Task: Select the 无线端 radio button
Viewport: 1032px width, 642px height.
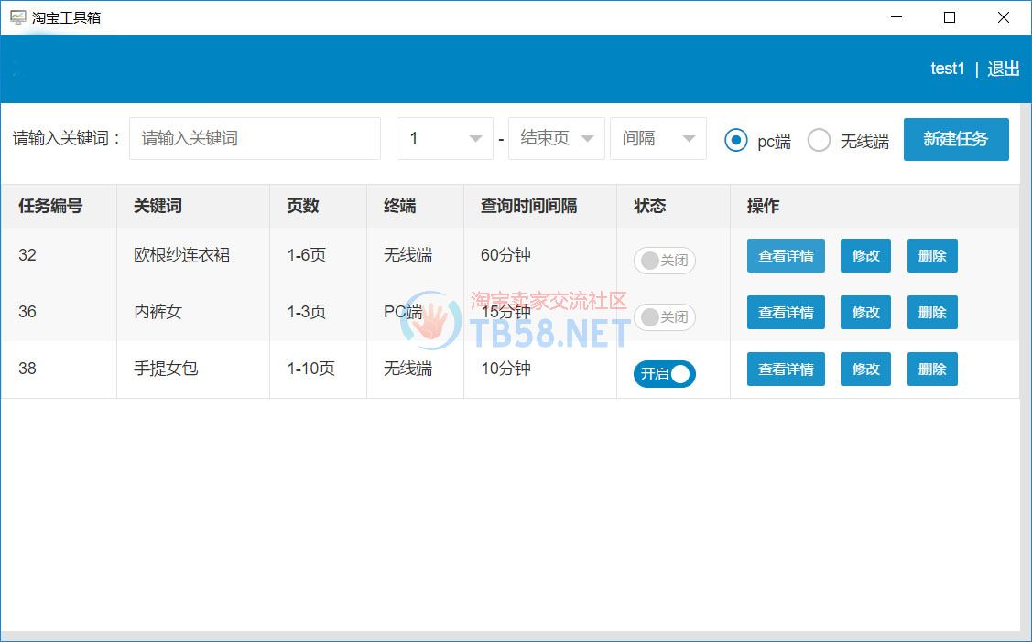Action: point(819,140)
